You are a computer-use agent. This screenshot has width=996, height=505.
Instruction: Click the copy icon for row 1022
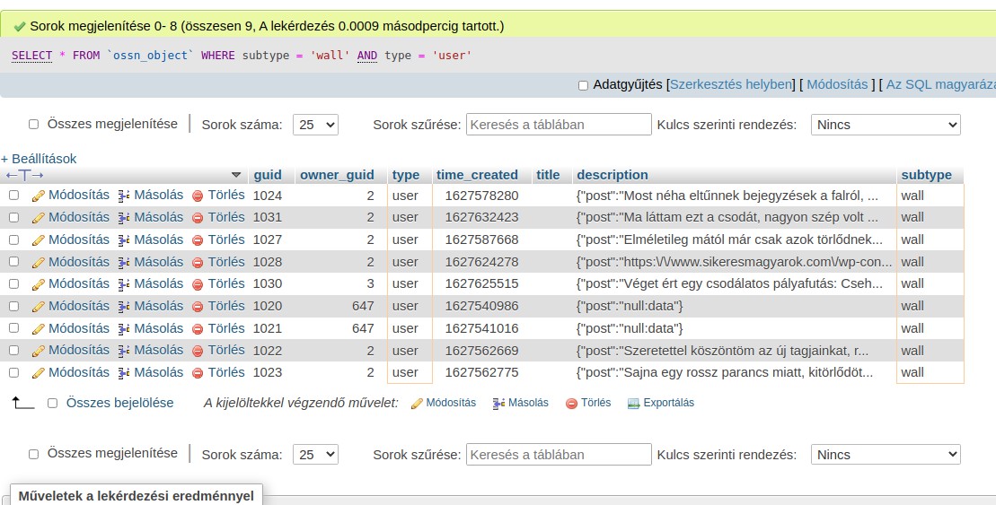point(124,351)
